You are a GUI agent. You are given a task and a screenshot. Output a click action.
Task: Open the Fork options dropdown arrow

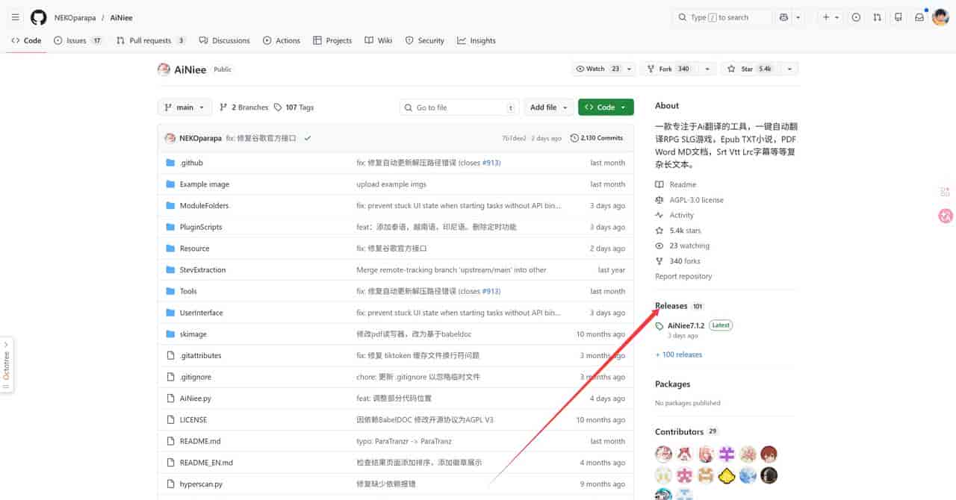[707, 69]
